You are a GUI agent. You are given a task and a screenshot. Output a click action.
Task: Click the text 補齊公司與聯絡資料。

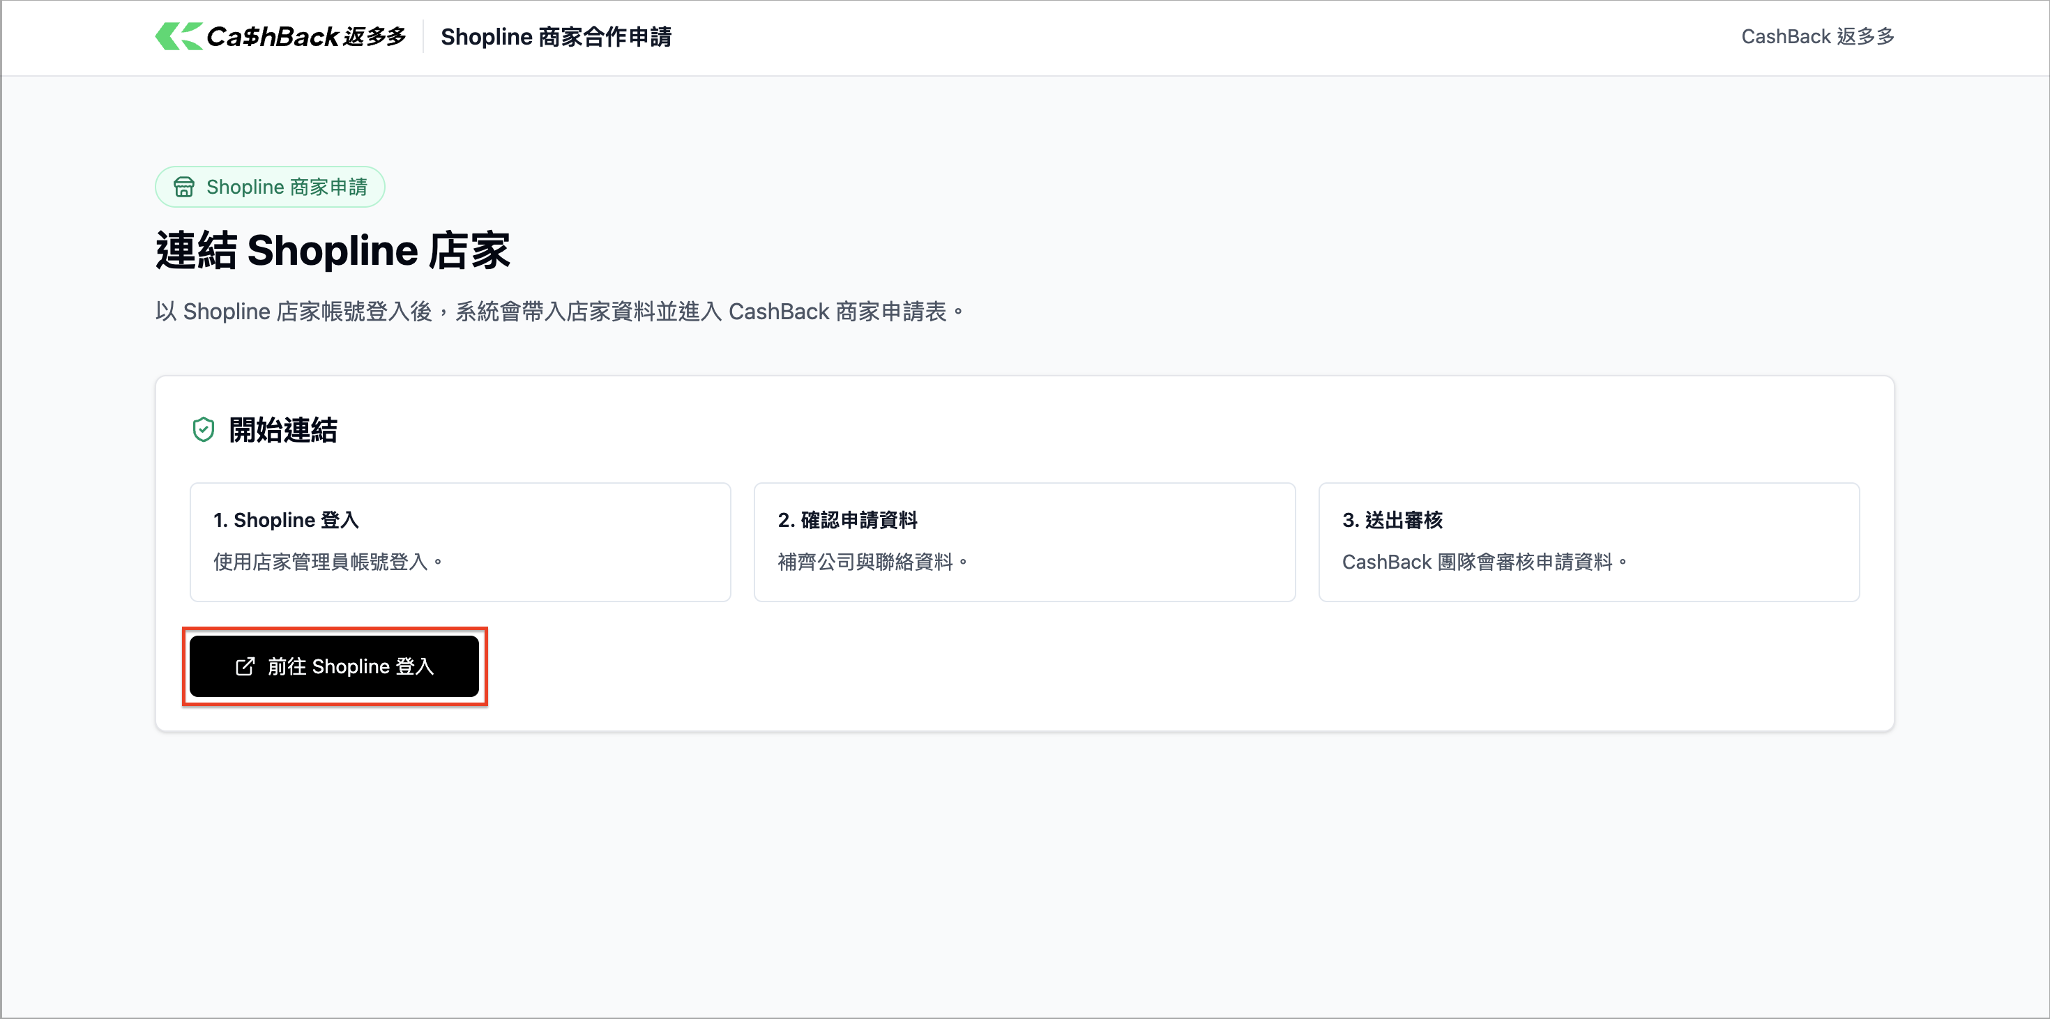coord(873,562)
